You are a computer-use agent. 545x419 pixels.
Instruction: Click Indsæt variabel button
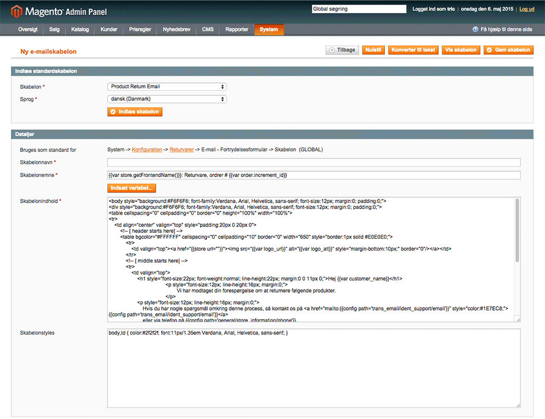[132, 188]
